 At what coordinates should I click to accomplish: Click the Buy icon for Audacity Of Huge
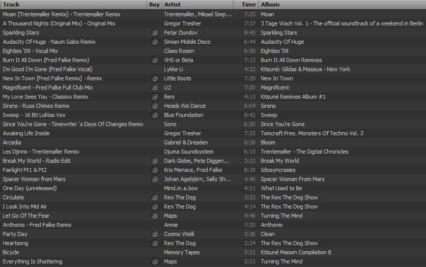click(x=155, y=42)
